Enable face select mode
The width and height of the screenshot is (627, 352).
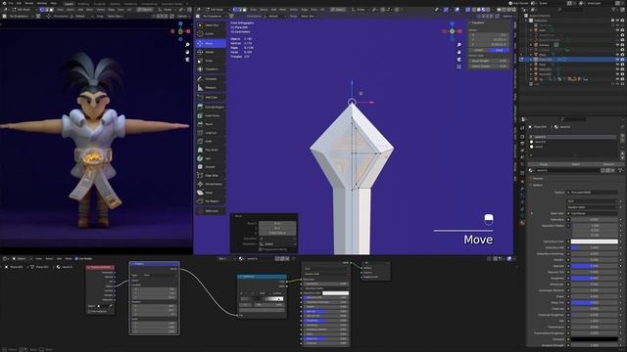245,10
